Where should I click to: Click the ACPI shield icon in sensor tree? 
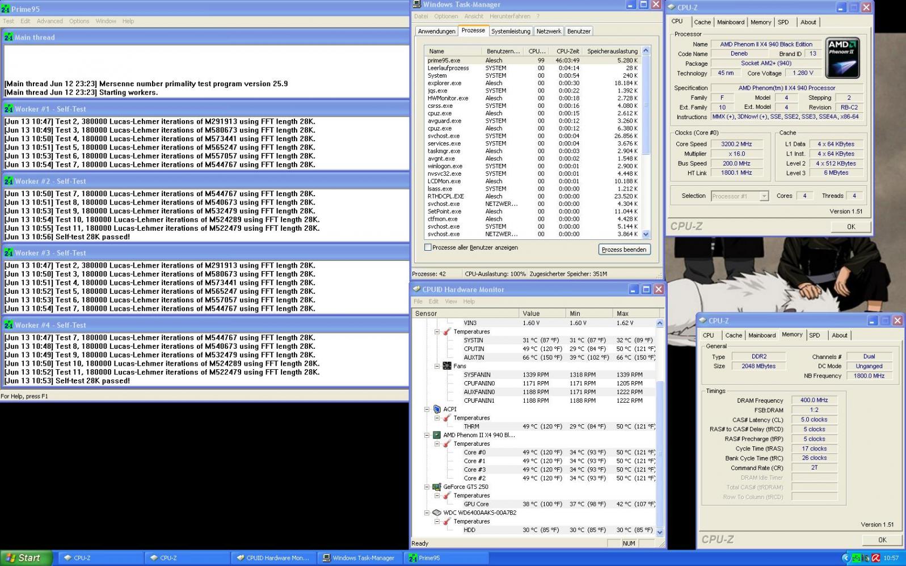pos(437,409)
